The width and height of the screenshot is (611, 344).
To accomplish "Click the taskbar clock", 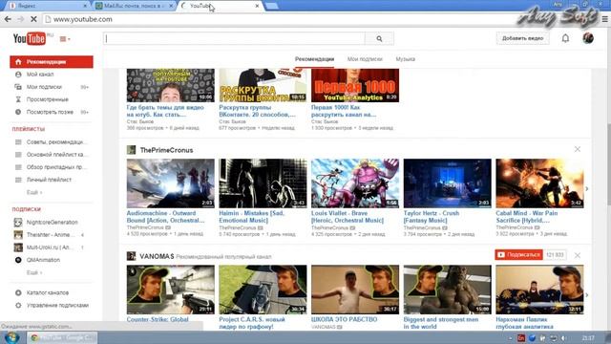I will pyautogui.click(x=588, y=338).
